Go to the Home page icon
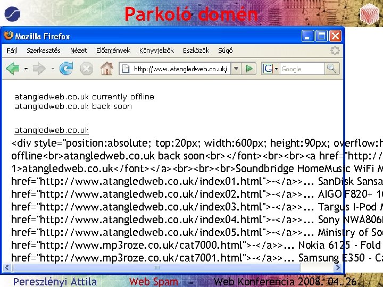The width and height of the screenshot is (383, 287). (x=107, y=69)
